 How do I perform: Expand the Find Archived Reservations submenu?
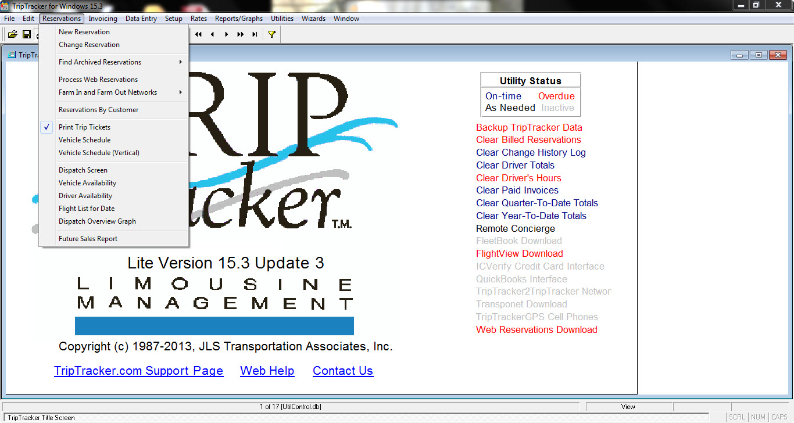click(x=114, y=62)
